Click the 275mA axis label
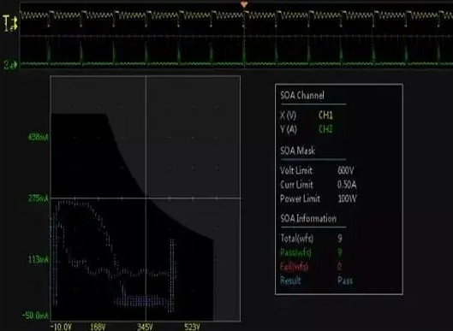This screenshot has width=453, height=331. [39, 198]
